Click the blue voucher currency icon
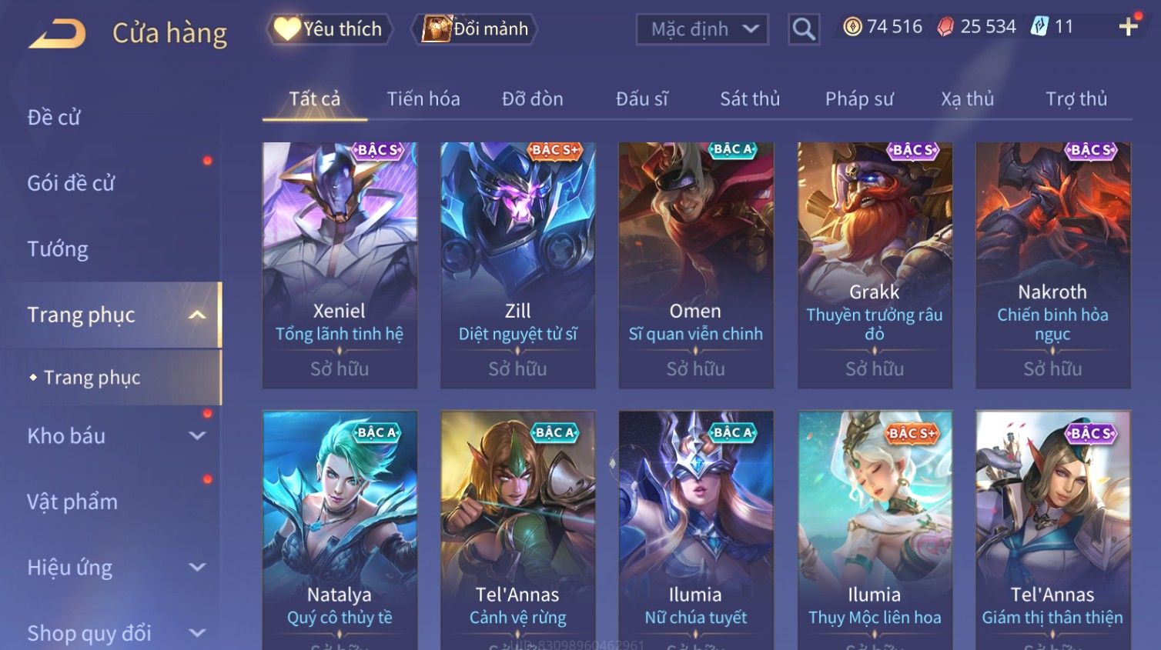The height and width of the screenshot is (650, 1161). (x=1039, y=27)
